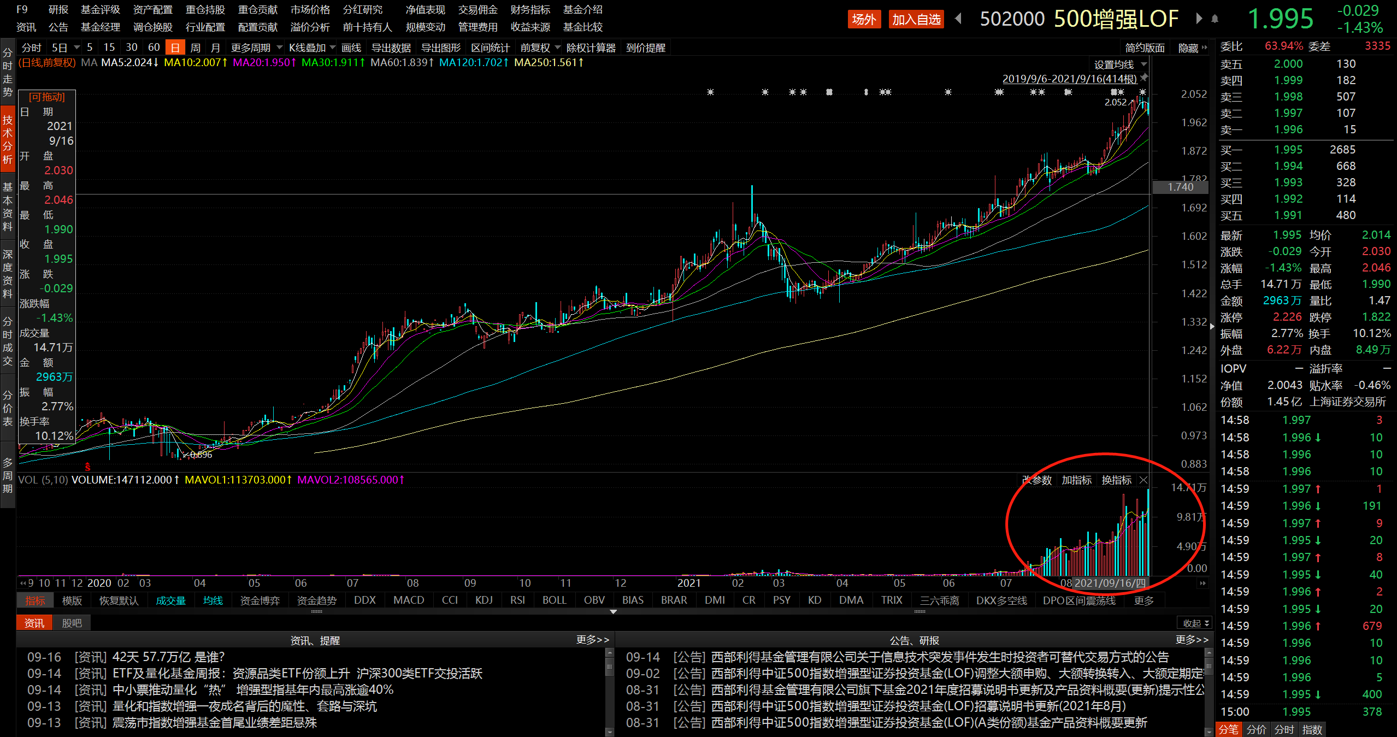The width and height of the screenshot is (1397, 737).
Task: Select the 月 monthly period
Action: [216, 48]
